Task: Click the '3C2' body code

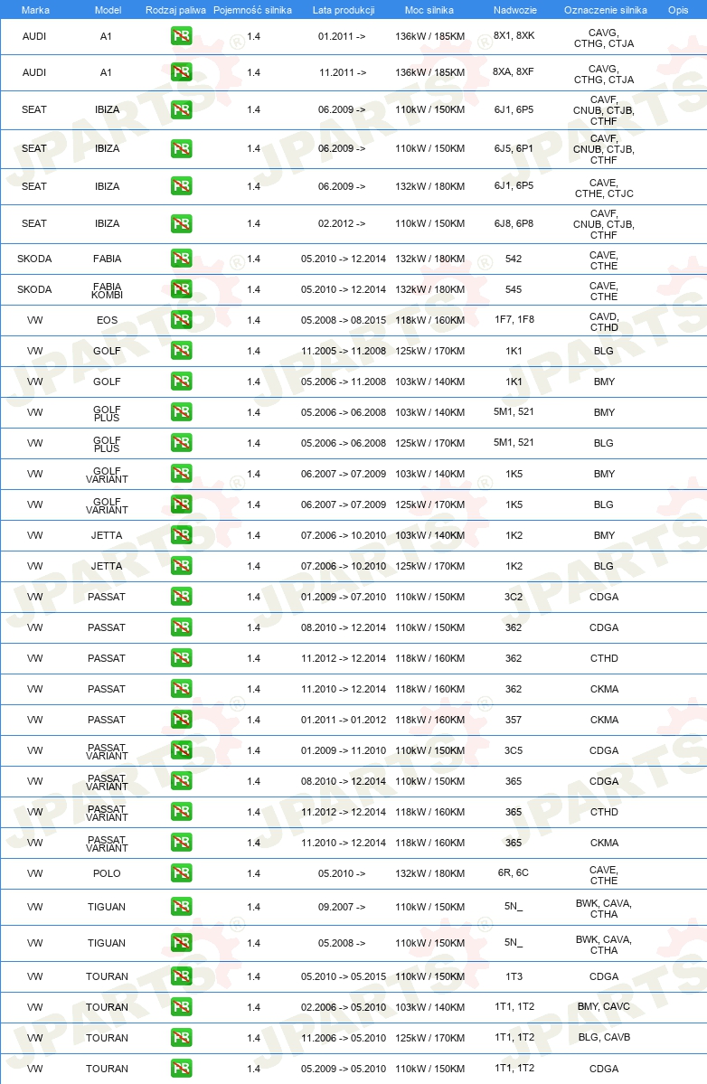Action: (x=514, y=597)
